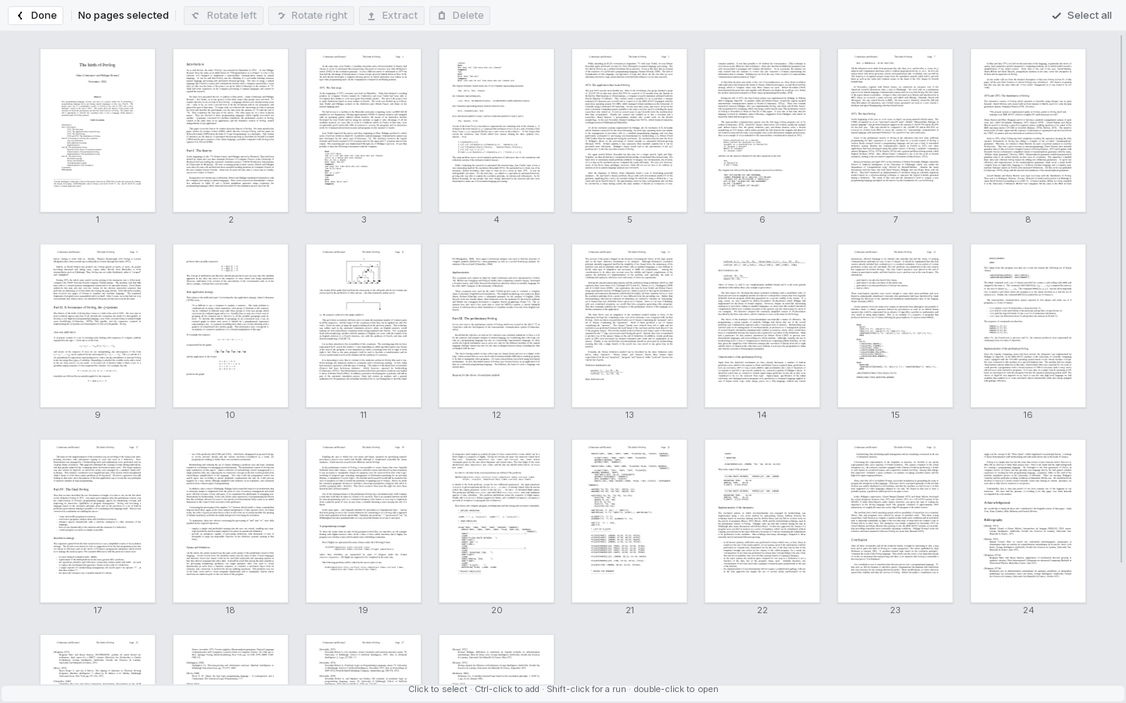1126x703 pixels.
Task: Select page 23 thumbnail
Action: pos(895,521)
